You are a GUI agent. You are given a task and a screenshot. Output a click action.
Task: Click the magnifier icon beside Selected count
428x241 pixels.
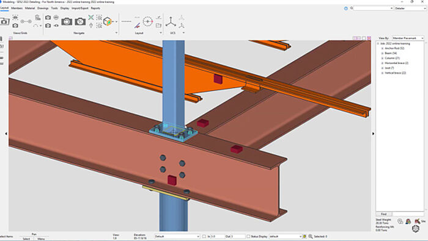[311, 236]
